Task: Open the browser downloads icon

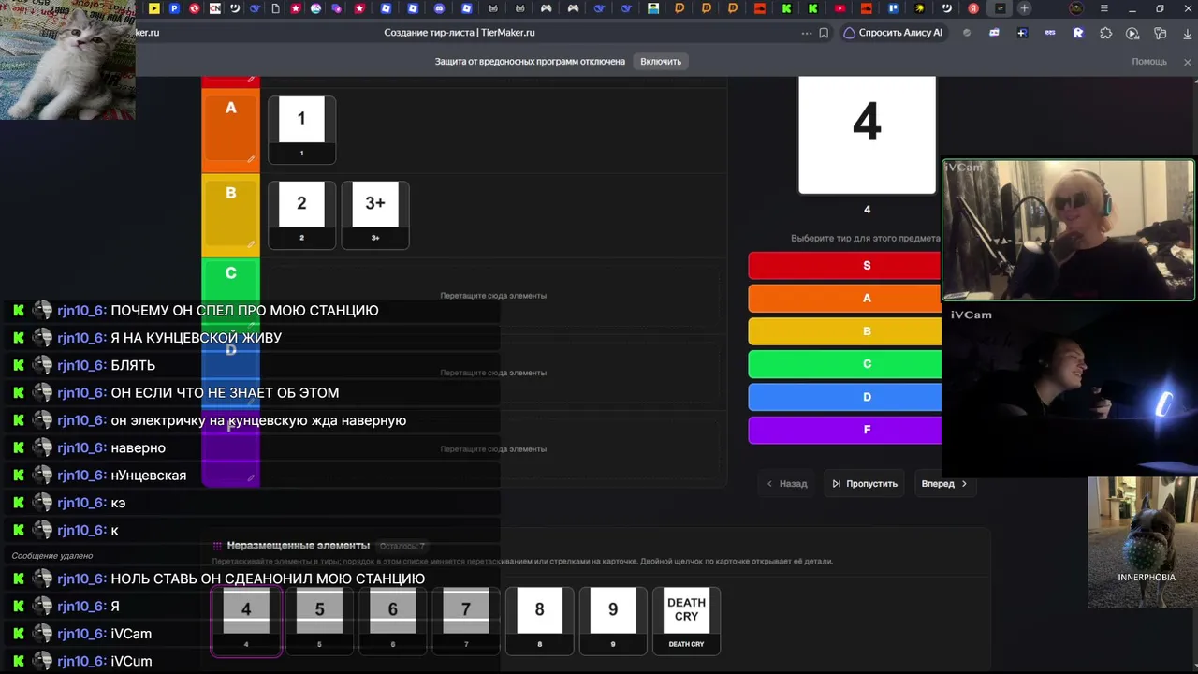Action: [1188, 33]
